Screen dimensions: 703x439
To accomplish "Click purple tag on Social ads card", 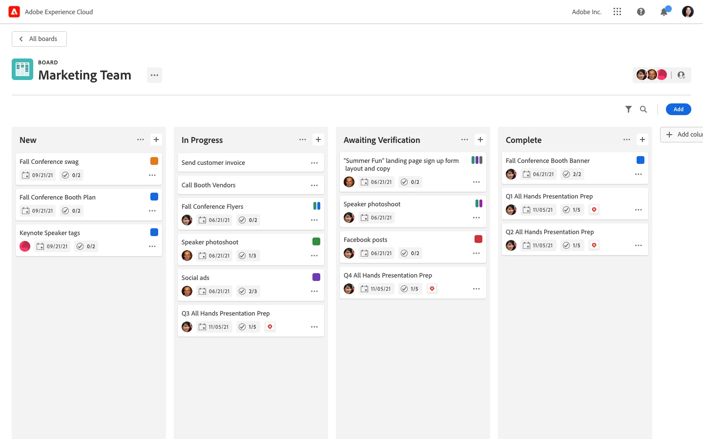I will (316, 277).
